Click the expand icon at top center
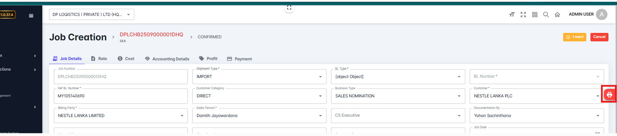This screenshot has width=617, height=136. coord(289,7)
